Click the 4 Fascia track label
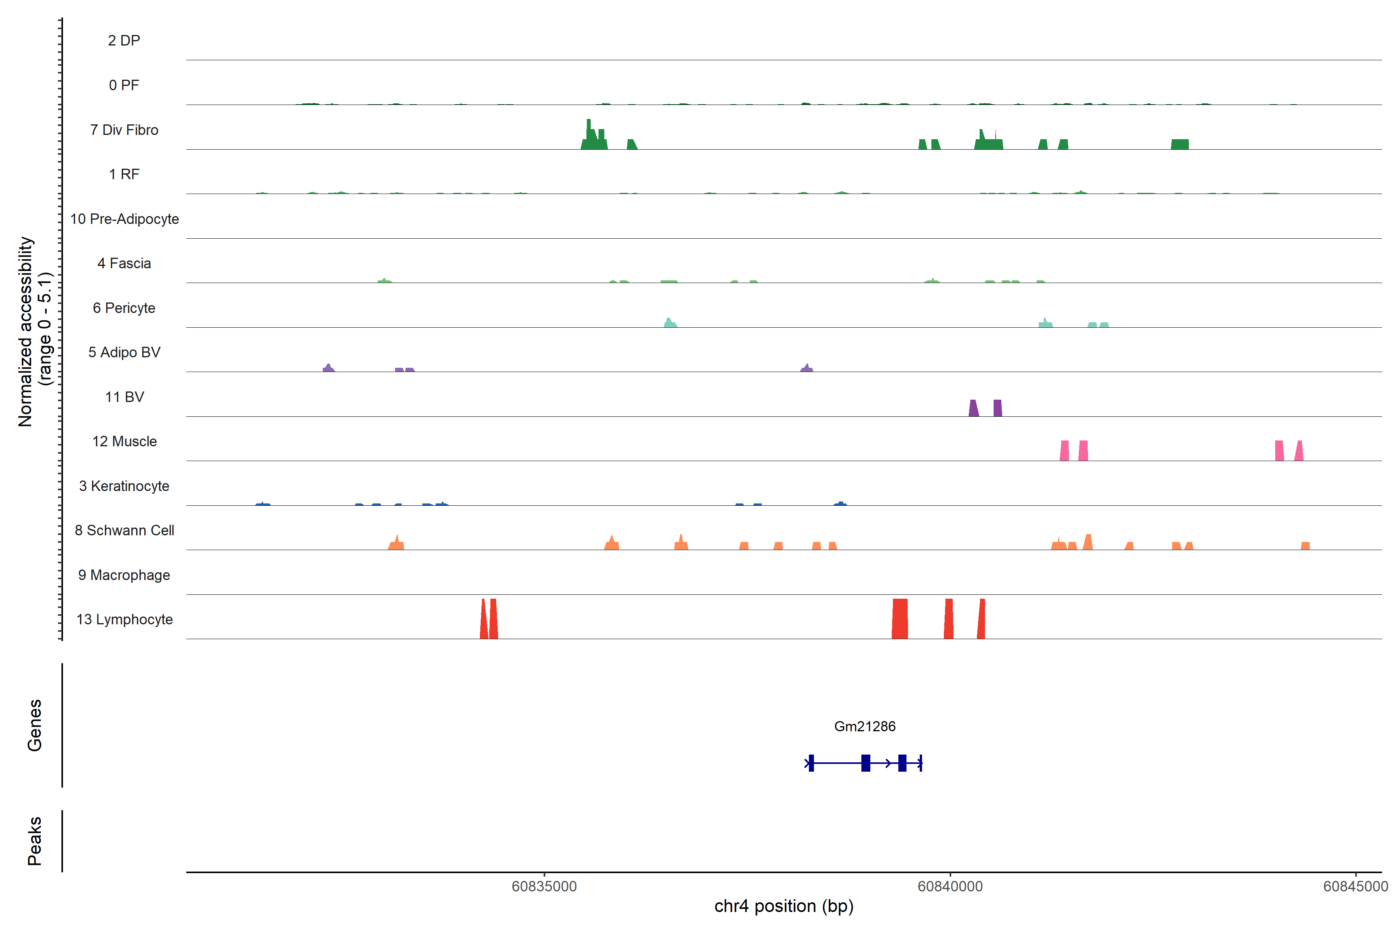The width and height of the screenshot is (1400, 933). point(124,263)
